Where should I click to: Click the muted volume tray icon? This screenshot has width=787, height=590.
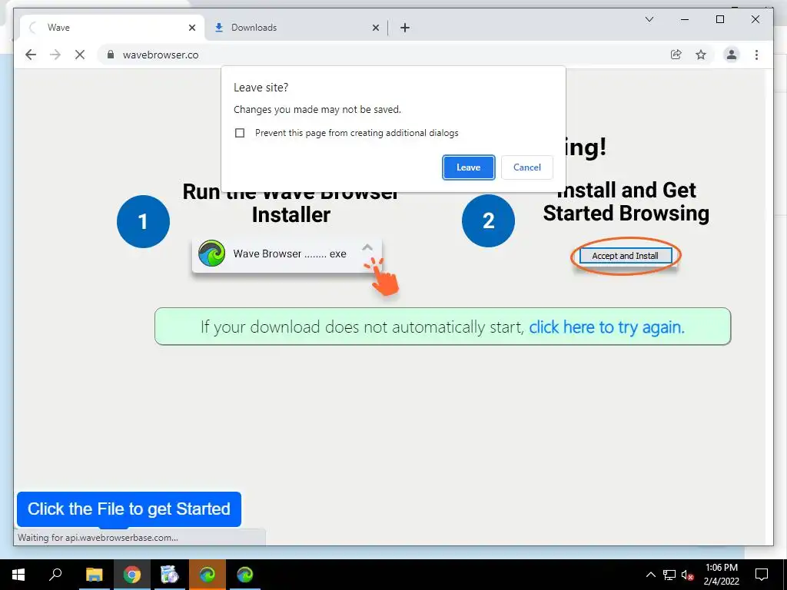pos(688,575)
